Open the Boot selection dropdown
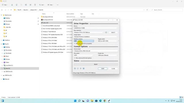Image resolution: width=184 pixels, height=103 pixels. pos(89,32)
